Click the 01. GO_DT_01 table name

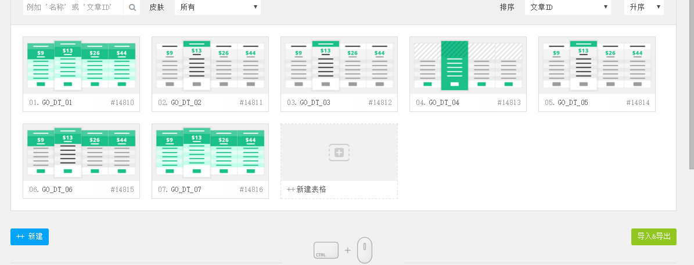click(x=51, y=103)
